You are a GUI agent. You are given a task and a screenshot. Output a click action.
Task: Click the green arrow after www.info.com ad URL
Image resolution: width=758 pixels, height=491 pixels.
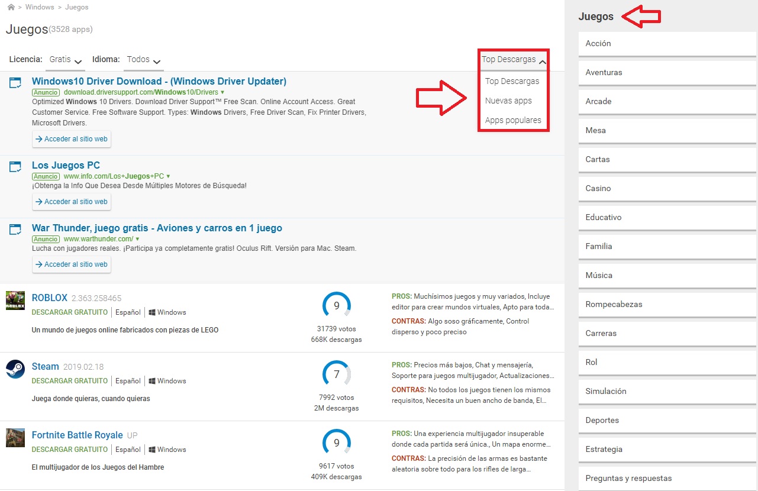point(169,177)
